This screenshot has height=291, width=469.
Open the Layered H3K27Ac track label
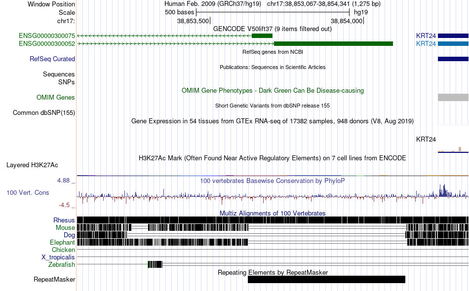click(32, 165)
